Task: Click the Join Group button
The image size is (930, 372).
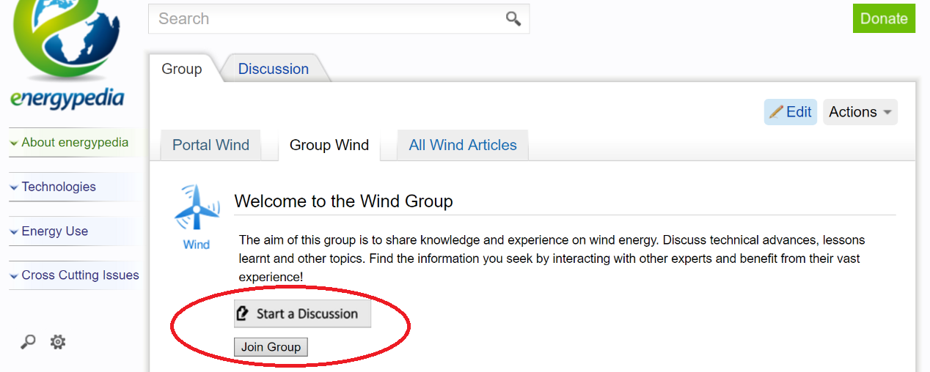Action: [271, 347]
